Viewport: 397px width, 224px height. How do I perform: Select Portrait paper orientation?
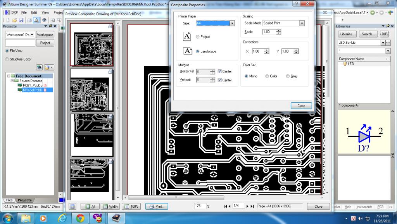click(198, 37)
